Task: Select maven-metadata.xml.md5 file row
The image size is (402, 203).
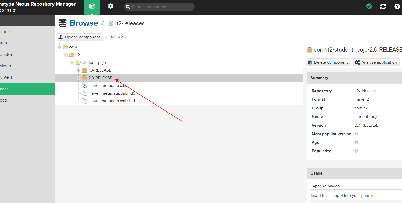Action: (179, 93)
